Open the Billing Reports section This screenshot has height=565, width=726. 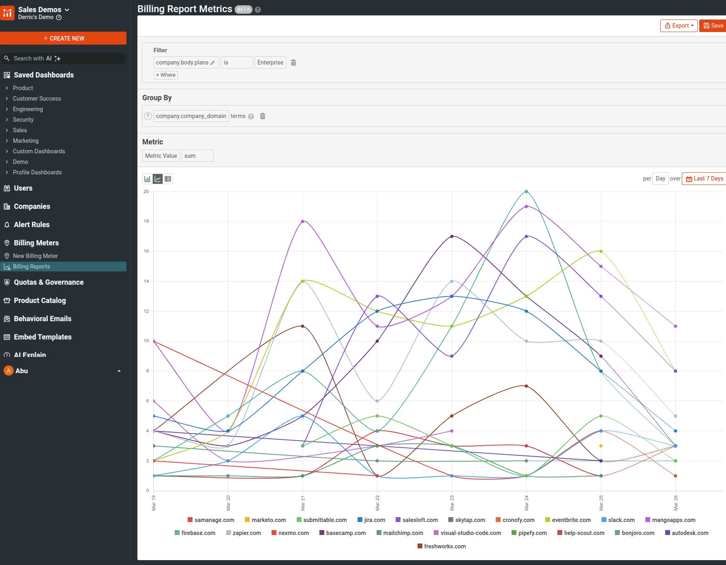(x=32, y=266)
